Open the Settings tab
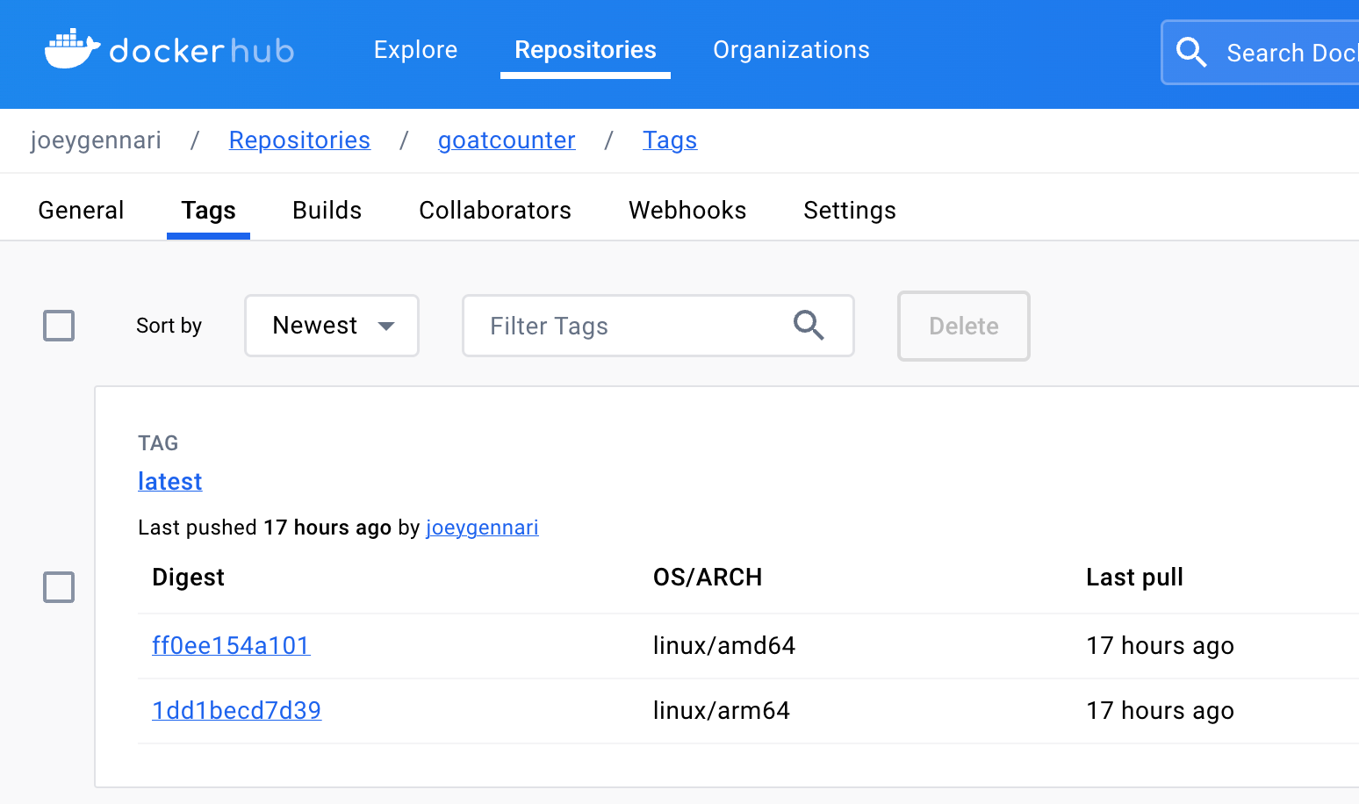Viewport: 1359px width, 804px height. tap(850, 211)
